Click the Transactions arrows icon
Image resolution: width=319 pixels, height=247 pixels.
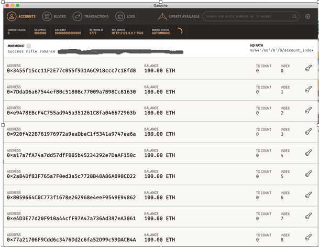(78, 16)
